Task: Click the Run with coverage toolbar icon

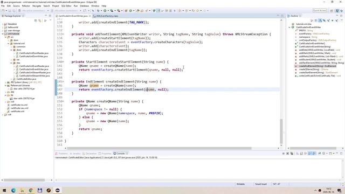Action: [x=112, y=11]
